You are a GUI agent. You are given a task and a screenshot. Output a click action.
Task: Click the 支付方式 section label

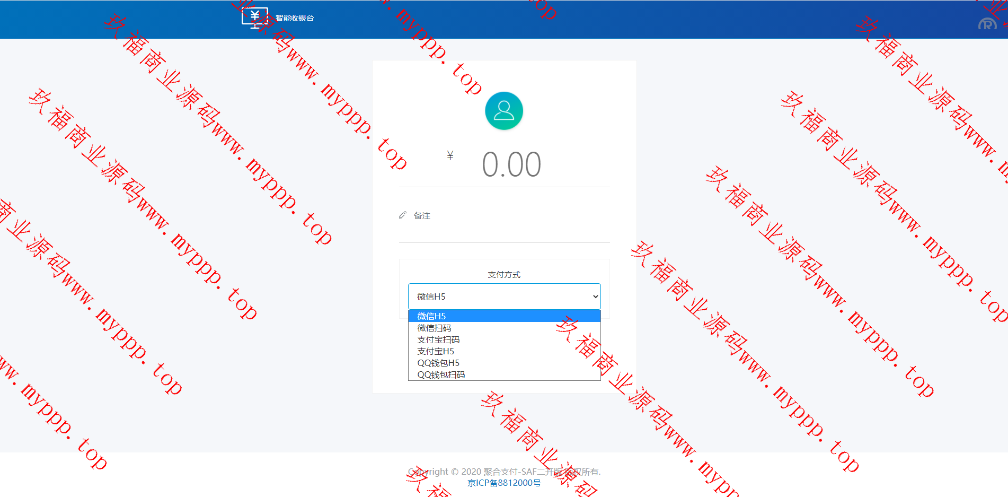click(x=504, y=275)
